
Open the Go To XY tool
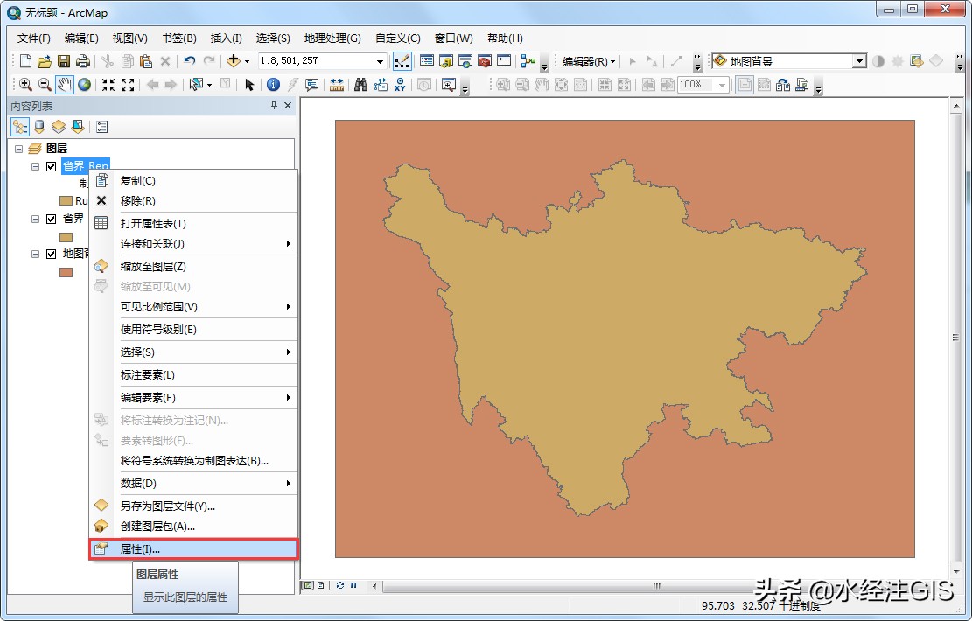click(400, 84)
